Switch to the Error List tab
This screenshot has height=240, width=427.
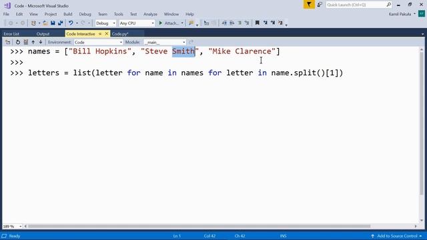pyautogui.click(x=11, y=34)
